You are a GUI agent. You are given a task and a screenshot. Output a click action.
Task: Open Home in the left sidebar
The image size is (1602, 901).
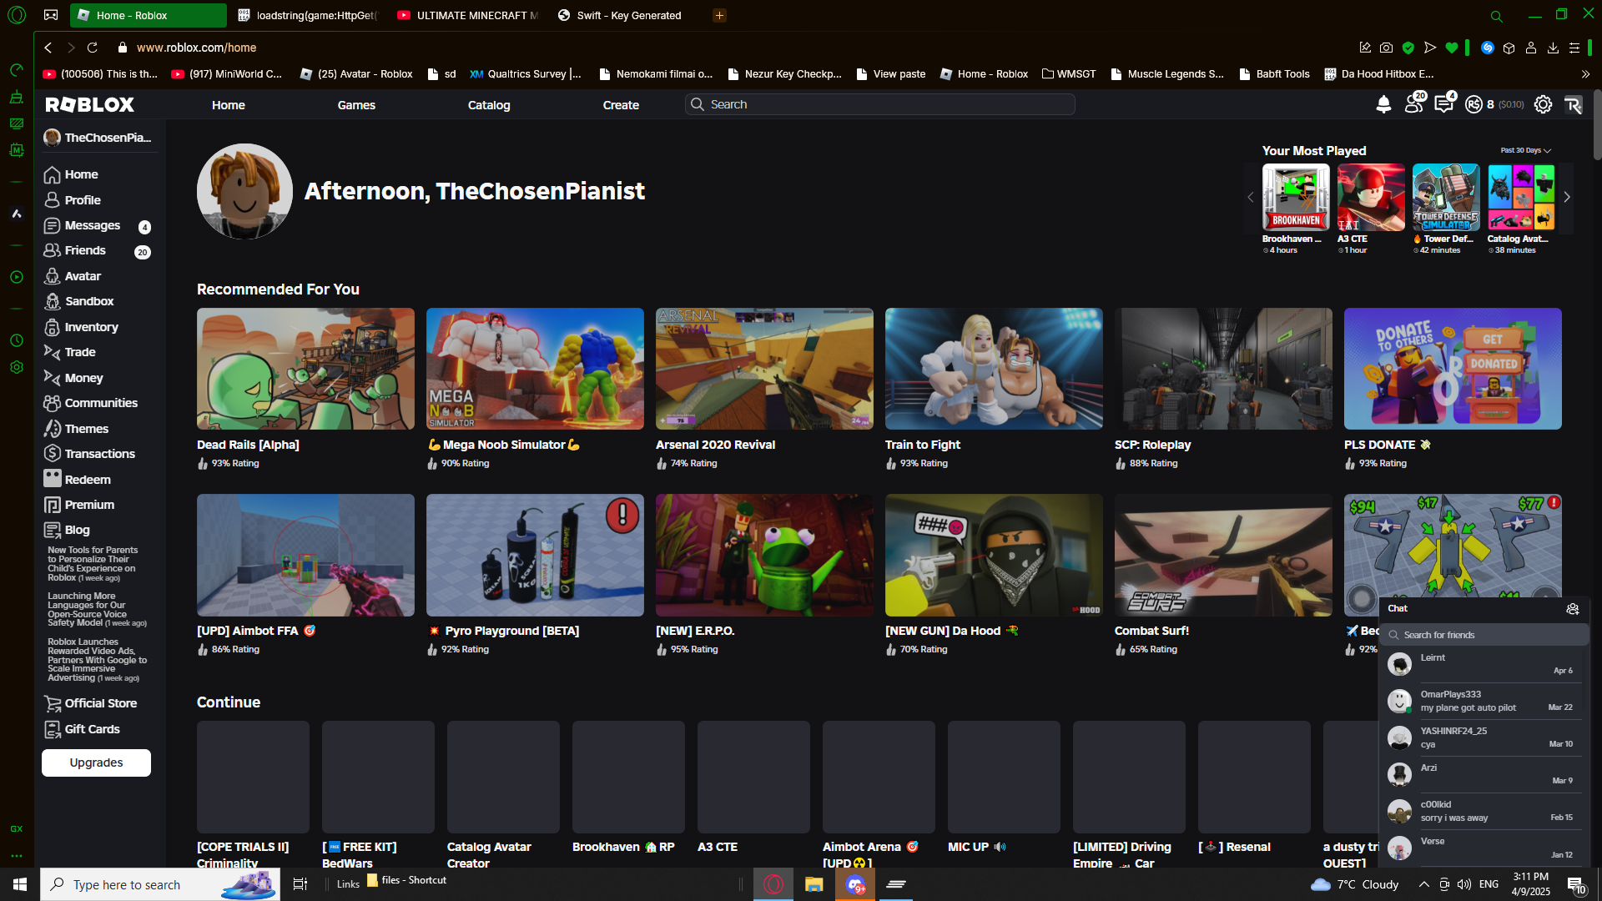81,174
